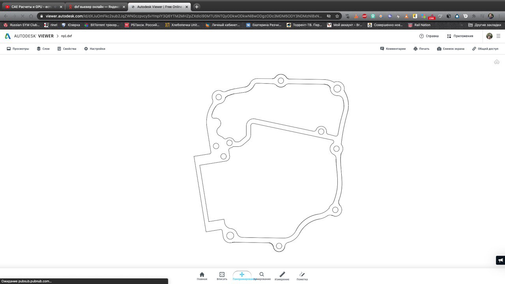Bookmark this page with the star icon
505x284 pixels.
[x=337, y=16]
